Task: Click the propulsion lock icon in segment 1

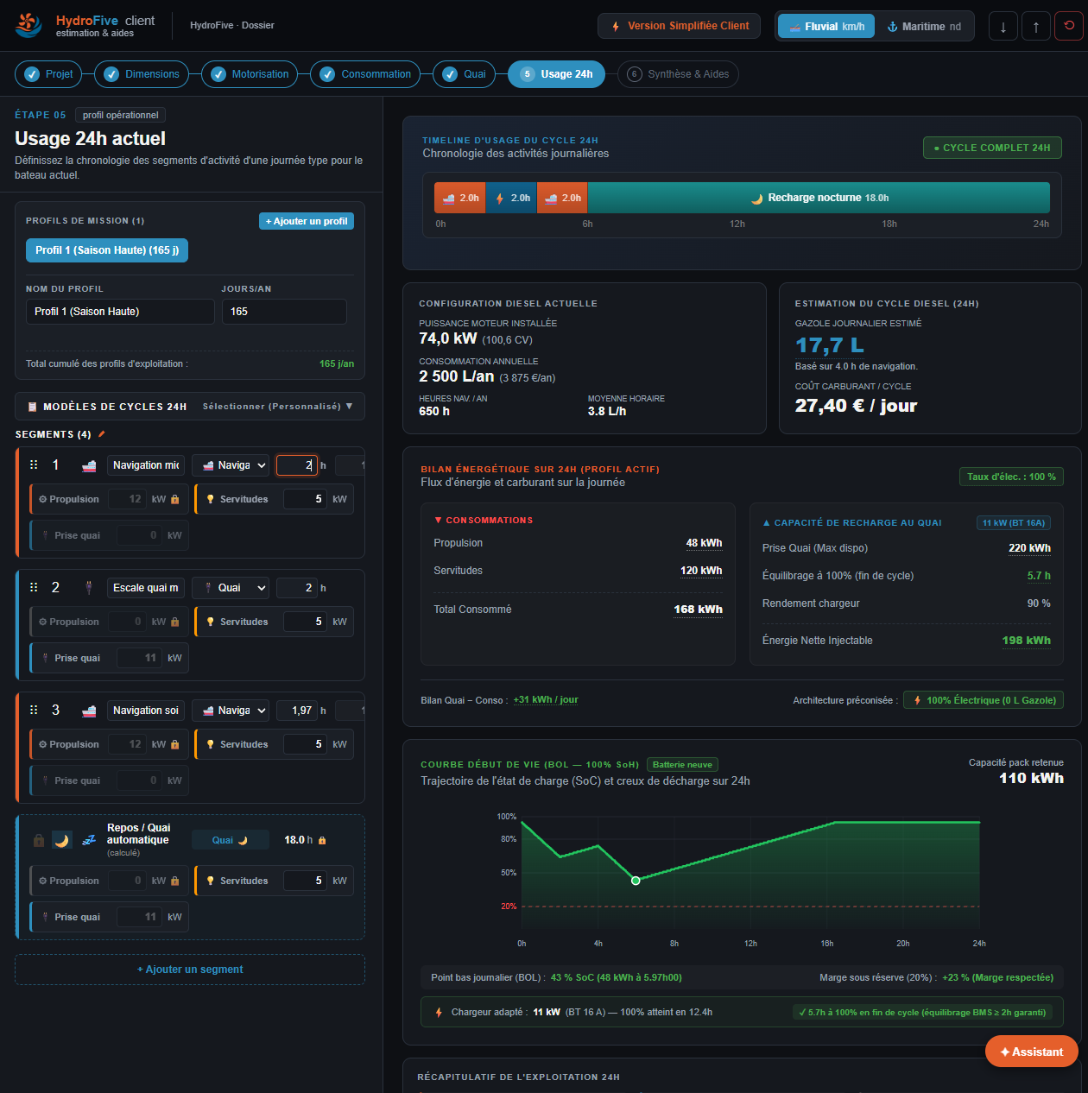Action: coord(175,499)
